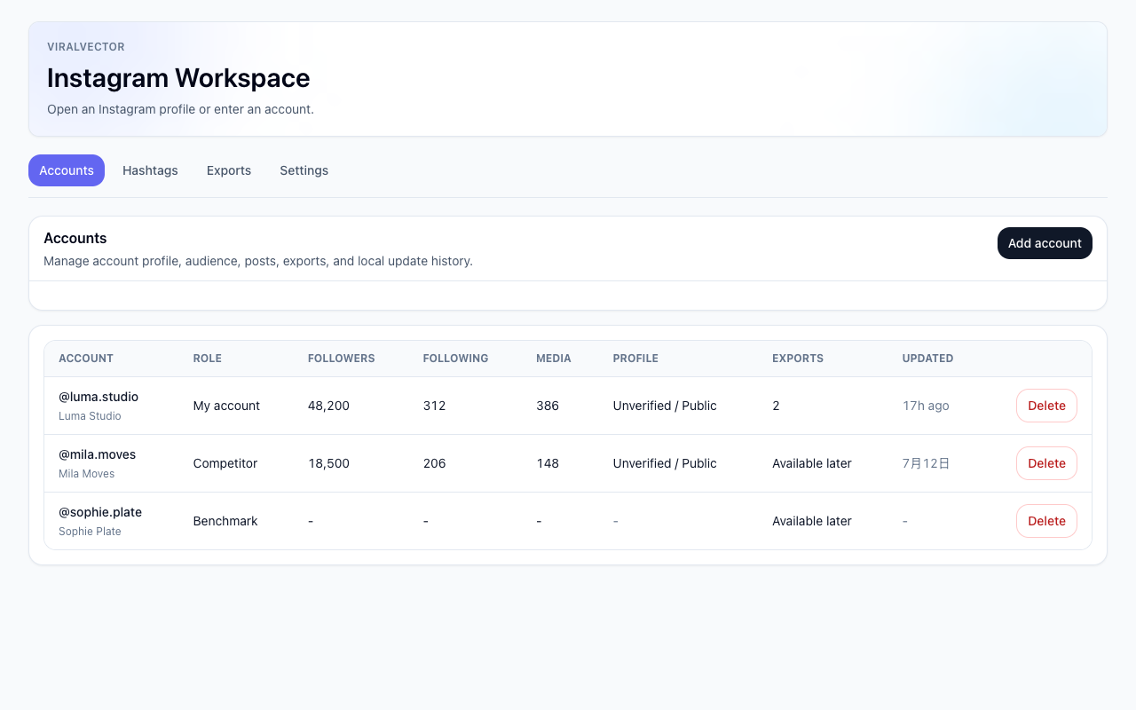This screenshot has width=1136, height=710.
Task: Click the PROFILE column header
Action: tap(635, 359)
